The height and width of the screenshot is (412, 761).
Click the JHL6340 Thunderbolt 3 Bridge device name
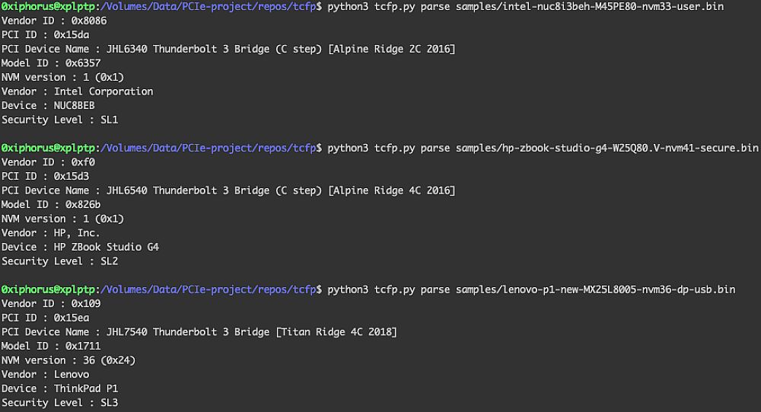[281, 49]
